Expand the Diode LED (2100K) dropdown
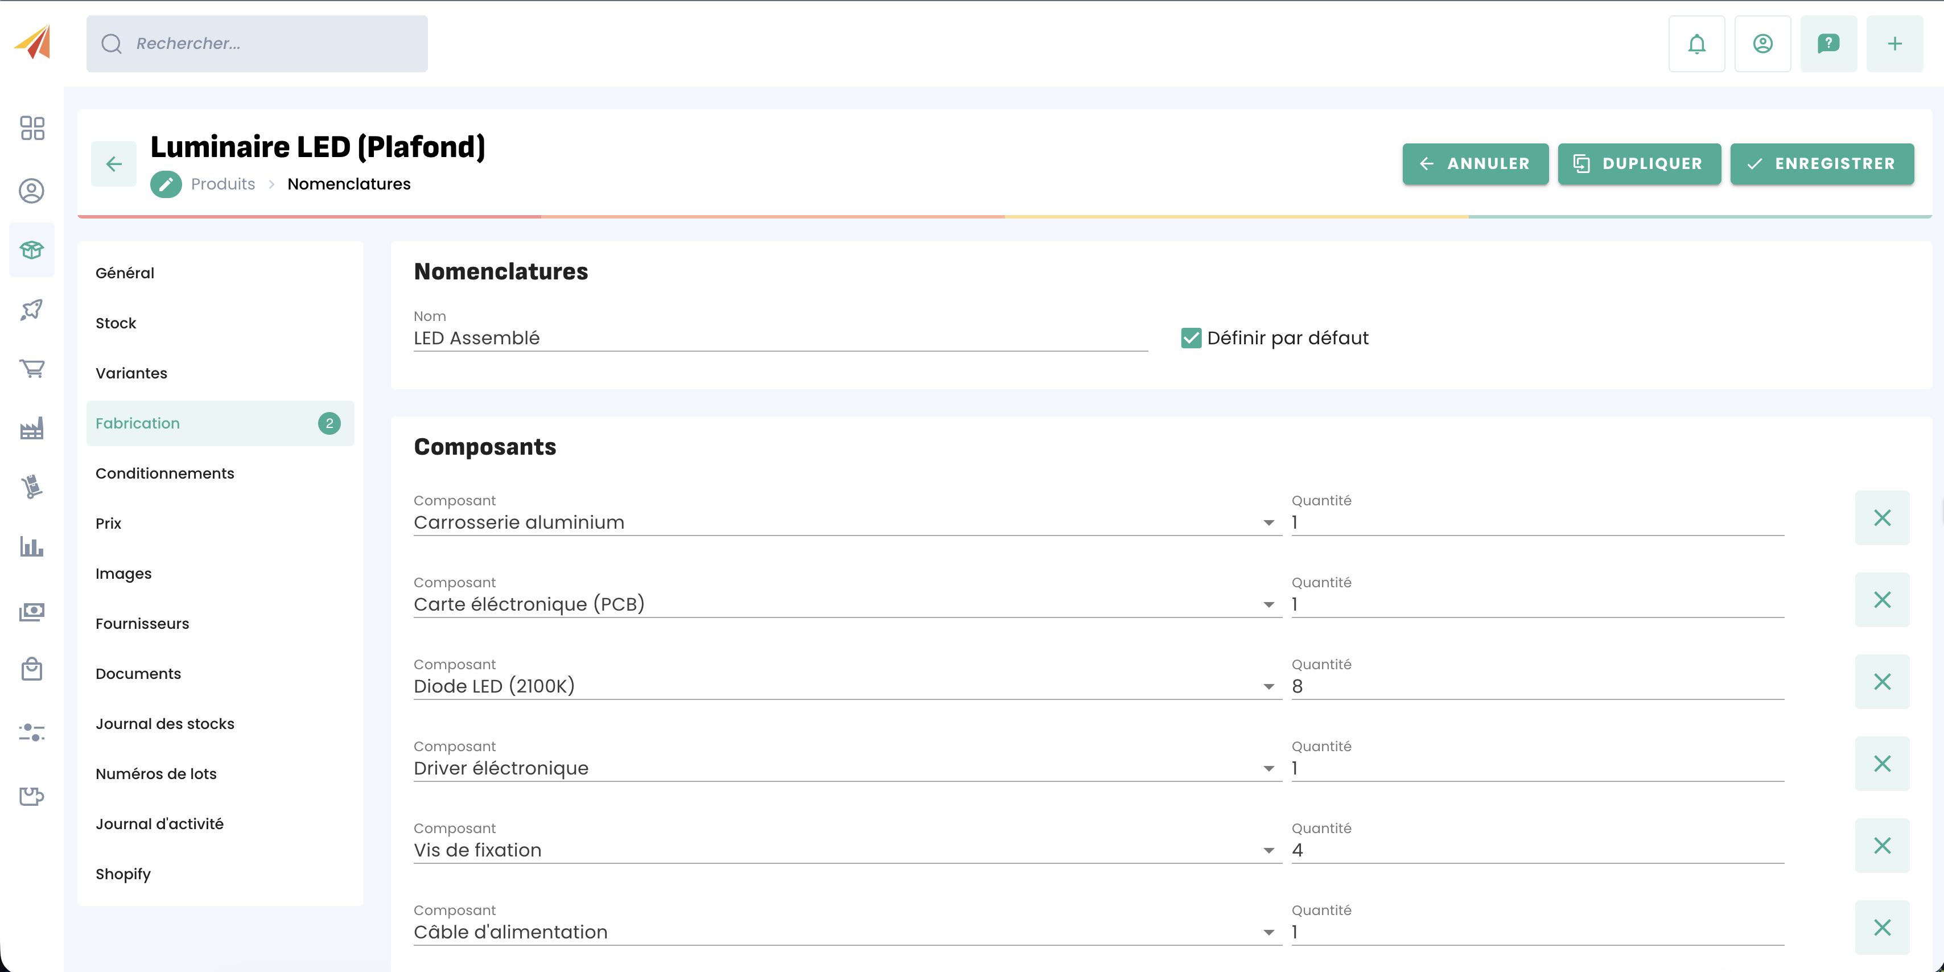 point(1268,687)
